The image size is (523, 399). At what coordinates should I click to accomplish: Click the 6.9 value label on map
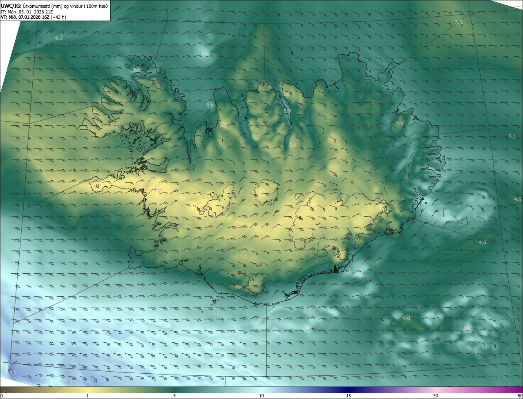coord(287,111)
